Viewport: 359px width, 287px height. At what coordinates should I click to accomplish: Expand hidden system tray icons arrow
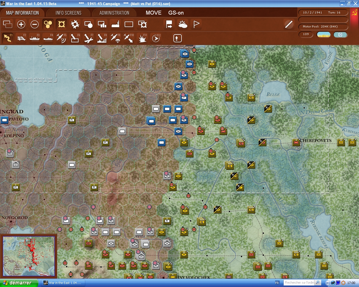(328, 283)
